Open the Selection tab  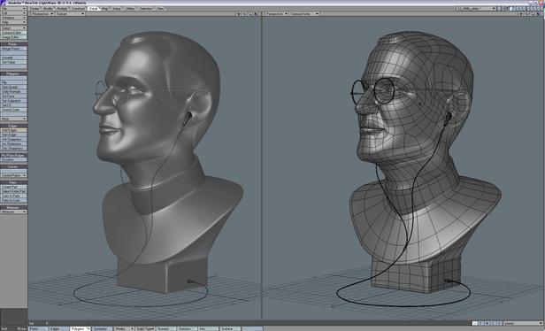tap(146, 8)
